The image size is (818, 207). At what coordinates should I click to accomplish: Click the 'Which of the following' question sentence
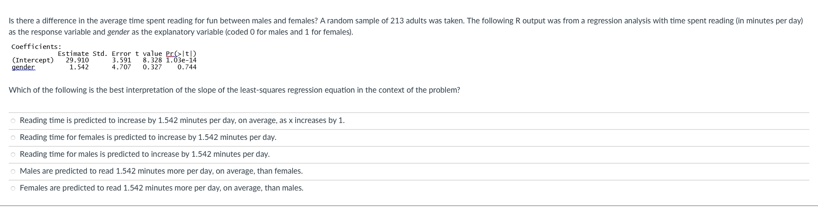coord(234,90)
